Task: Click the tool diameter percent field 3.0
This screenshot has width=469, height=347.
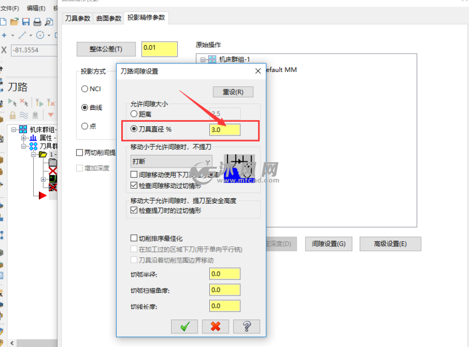Action: point(225,130)
